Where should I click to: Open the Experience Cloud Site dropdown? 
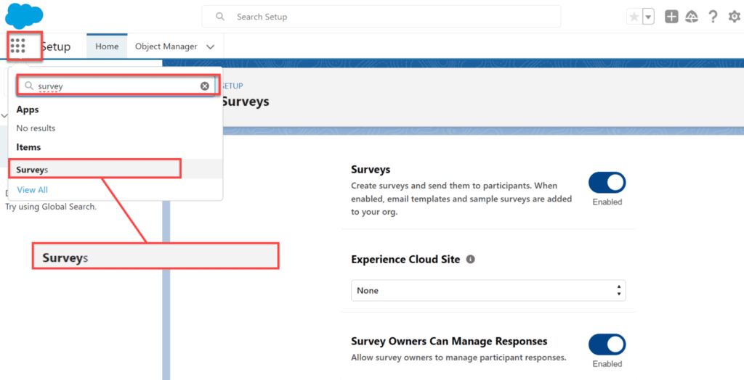[x=488, y=290]
